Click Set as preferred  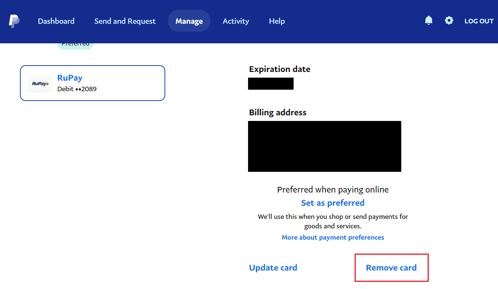pyautogui.click(x=333, y=203)
